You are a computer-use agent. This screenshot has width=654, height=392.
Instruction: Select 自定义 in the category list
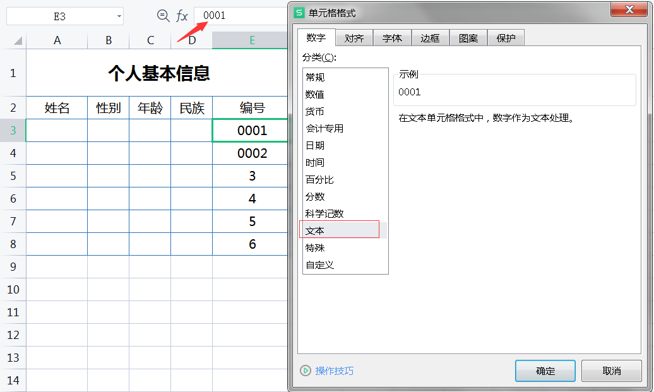(x=345, y=265)
